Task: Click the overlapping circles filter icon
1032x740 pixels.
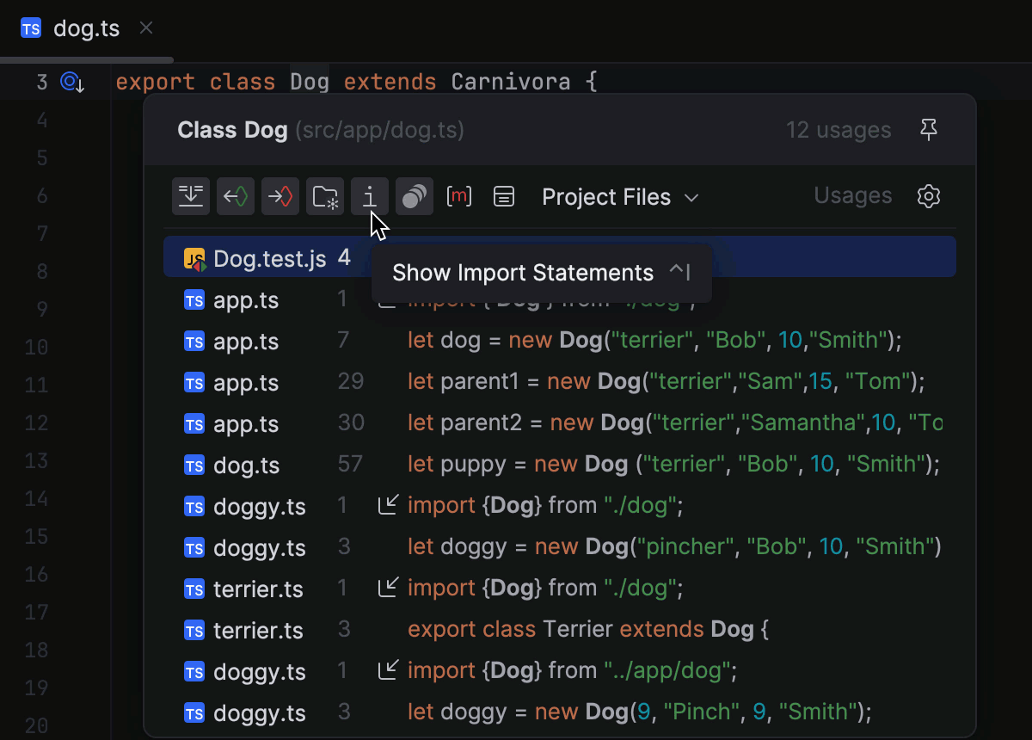Action: pyautogui.click(x=414, y=196)
